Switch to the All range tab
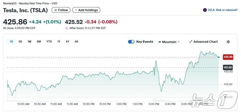This screenshot has height=112, width=241. tap(76, 41)
